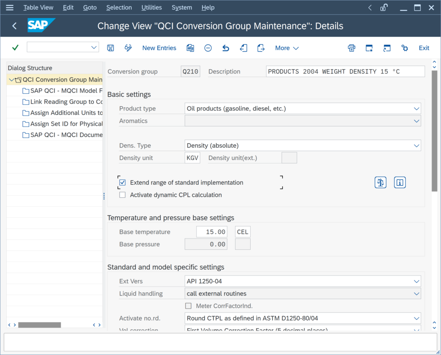Click the information icon button
Viewport: 441px width, 355px height.
400,182
